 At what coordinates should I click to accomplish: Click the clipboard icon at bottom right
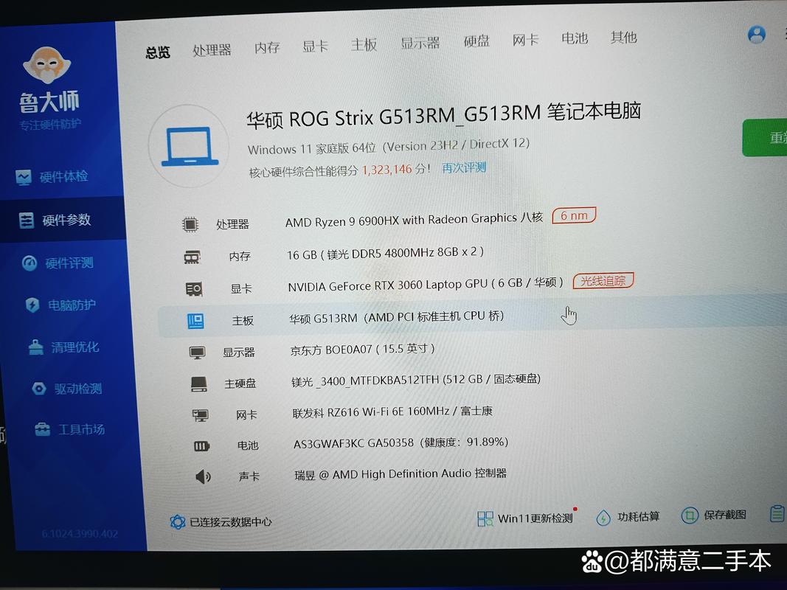click(x=777, y=513)
